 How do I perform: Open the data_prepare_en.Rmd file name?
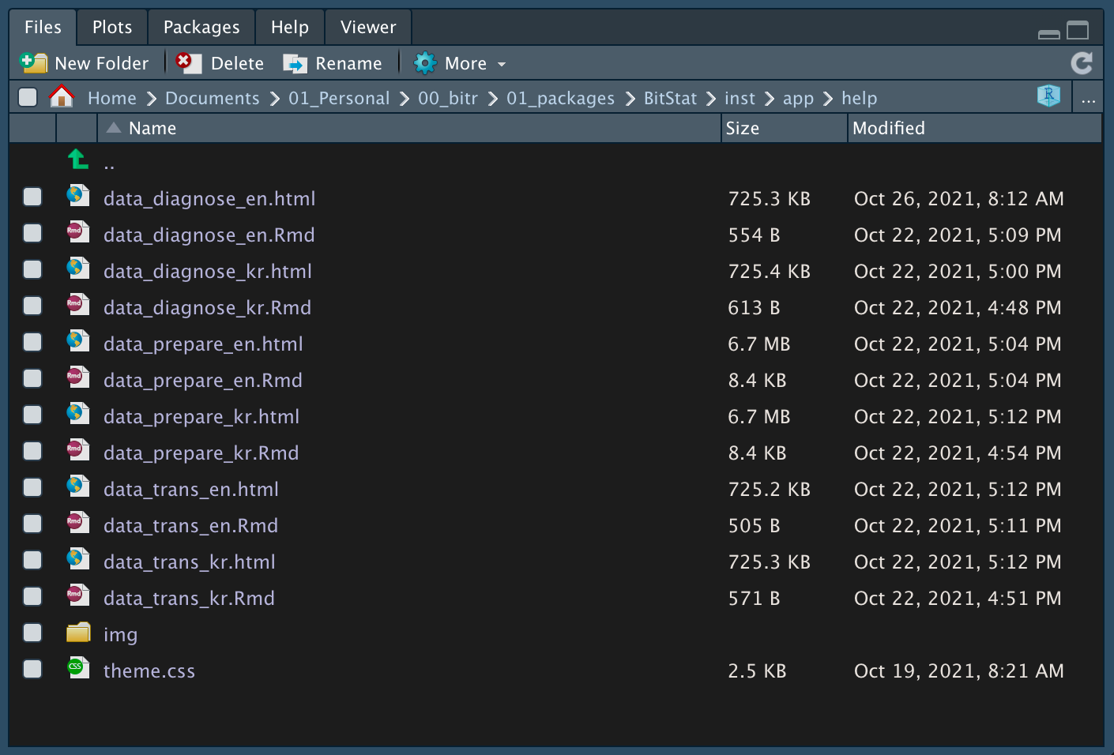[x=203, y=381]
